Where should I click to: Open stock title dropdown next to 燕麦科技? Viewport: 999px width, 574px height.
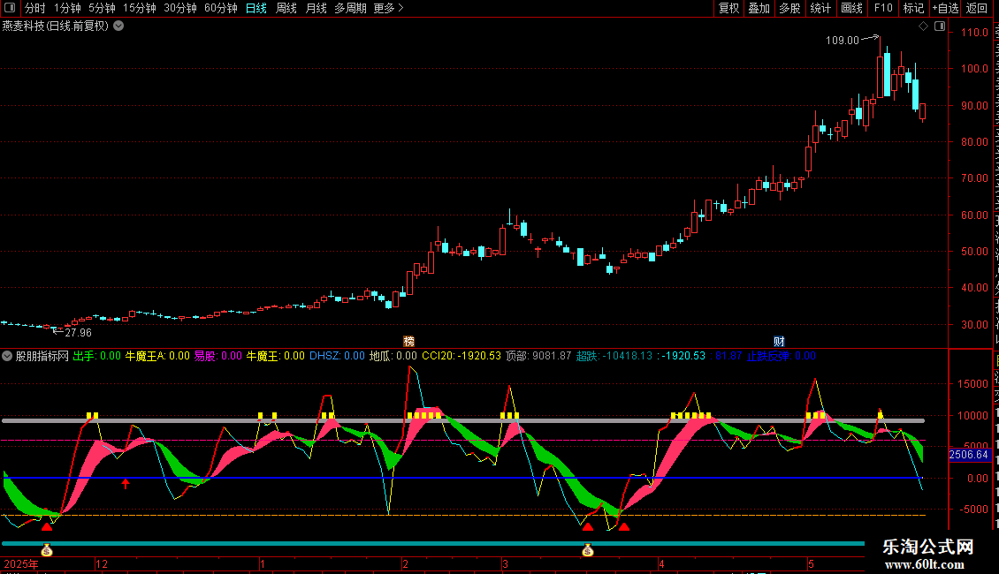tap(118, 26)
